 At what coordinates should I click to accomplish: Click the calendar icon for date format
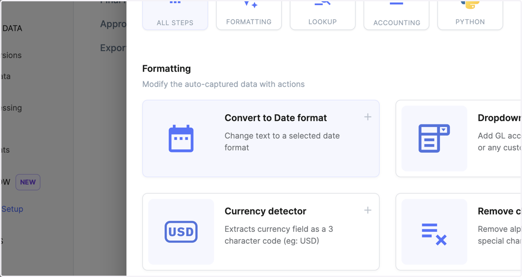point(181,138)
